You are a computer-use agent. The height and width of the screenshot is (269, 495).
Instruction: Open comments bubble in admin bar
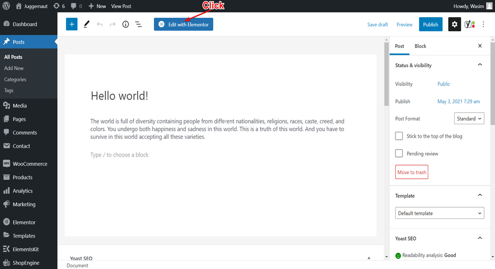(x=76, y=6)
